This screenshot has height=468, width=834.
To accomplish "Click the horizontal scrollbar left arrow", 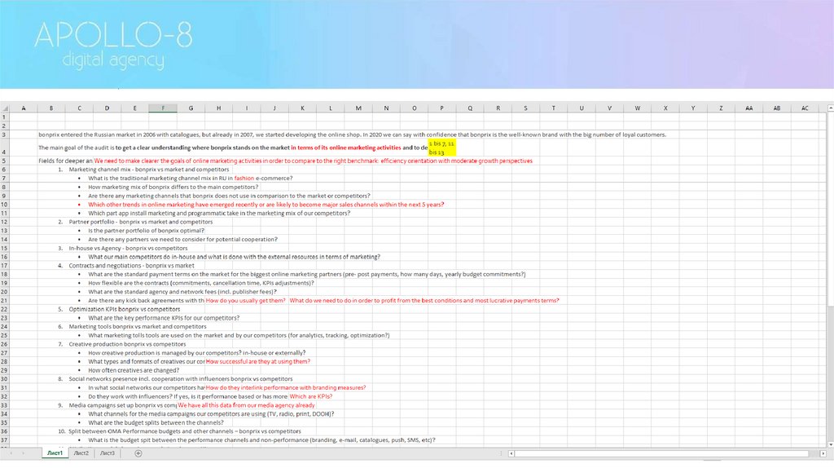I will pyautogui.click(x=511, y=453).
